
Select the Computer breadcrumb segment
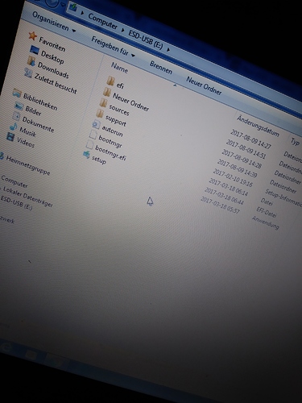[103, 21]
